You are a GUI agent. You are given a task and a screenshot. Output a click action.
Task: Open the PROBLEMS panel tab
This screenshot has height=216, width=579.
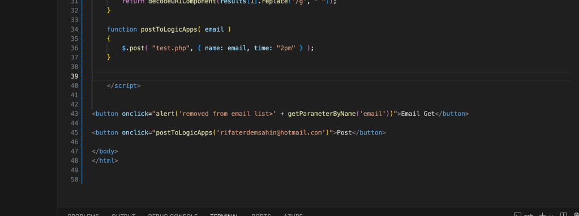click(83, 214)
